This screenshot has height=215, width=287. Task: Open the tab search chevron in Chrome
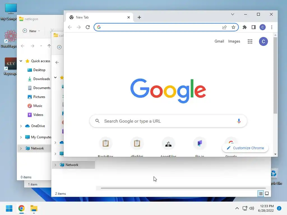pyautogui.click(x=233, y=14)
